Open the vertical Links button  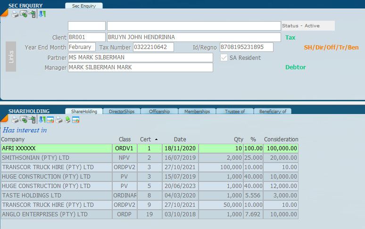[11, 57]
